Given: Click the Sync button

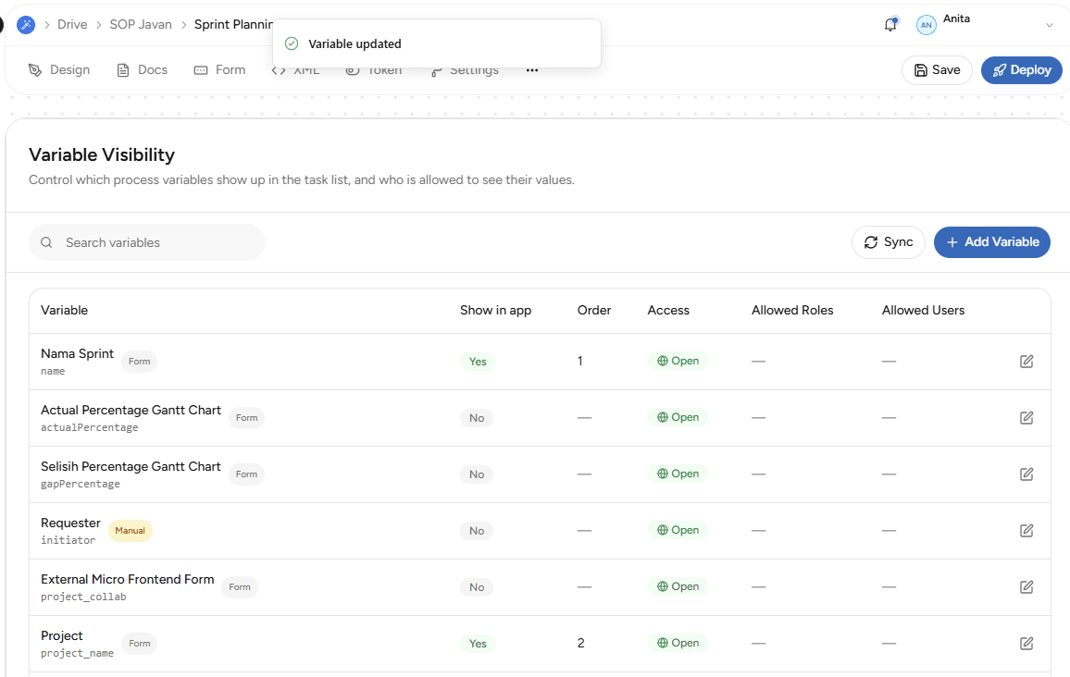Looking at the screenshot, I should point(889,242).
